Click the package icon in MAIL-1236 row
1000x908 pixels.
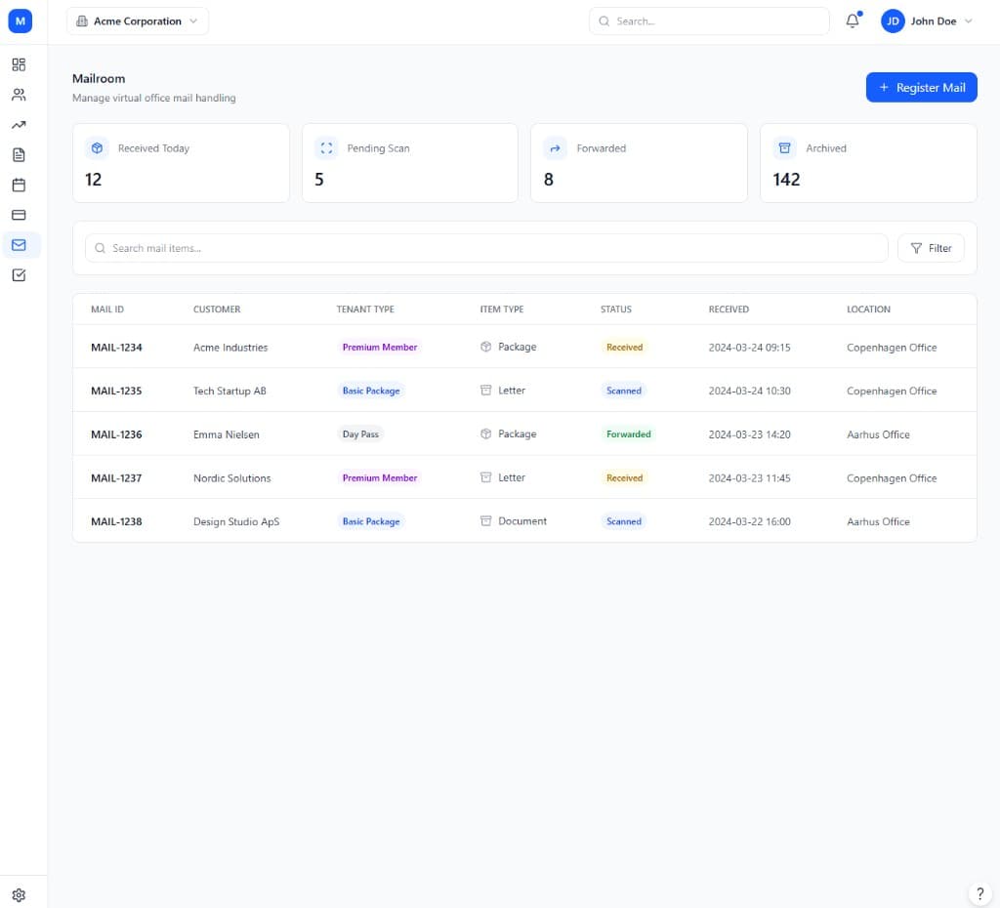[x=486, y=433]
